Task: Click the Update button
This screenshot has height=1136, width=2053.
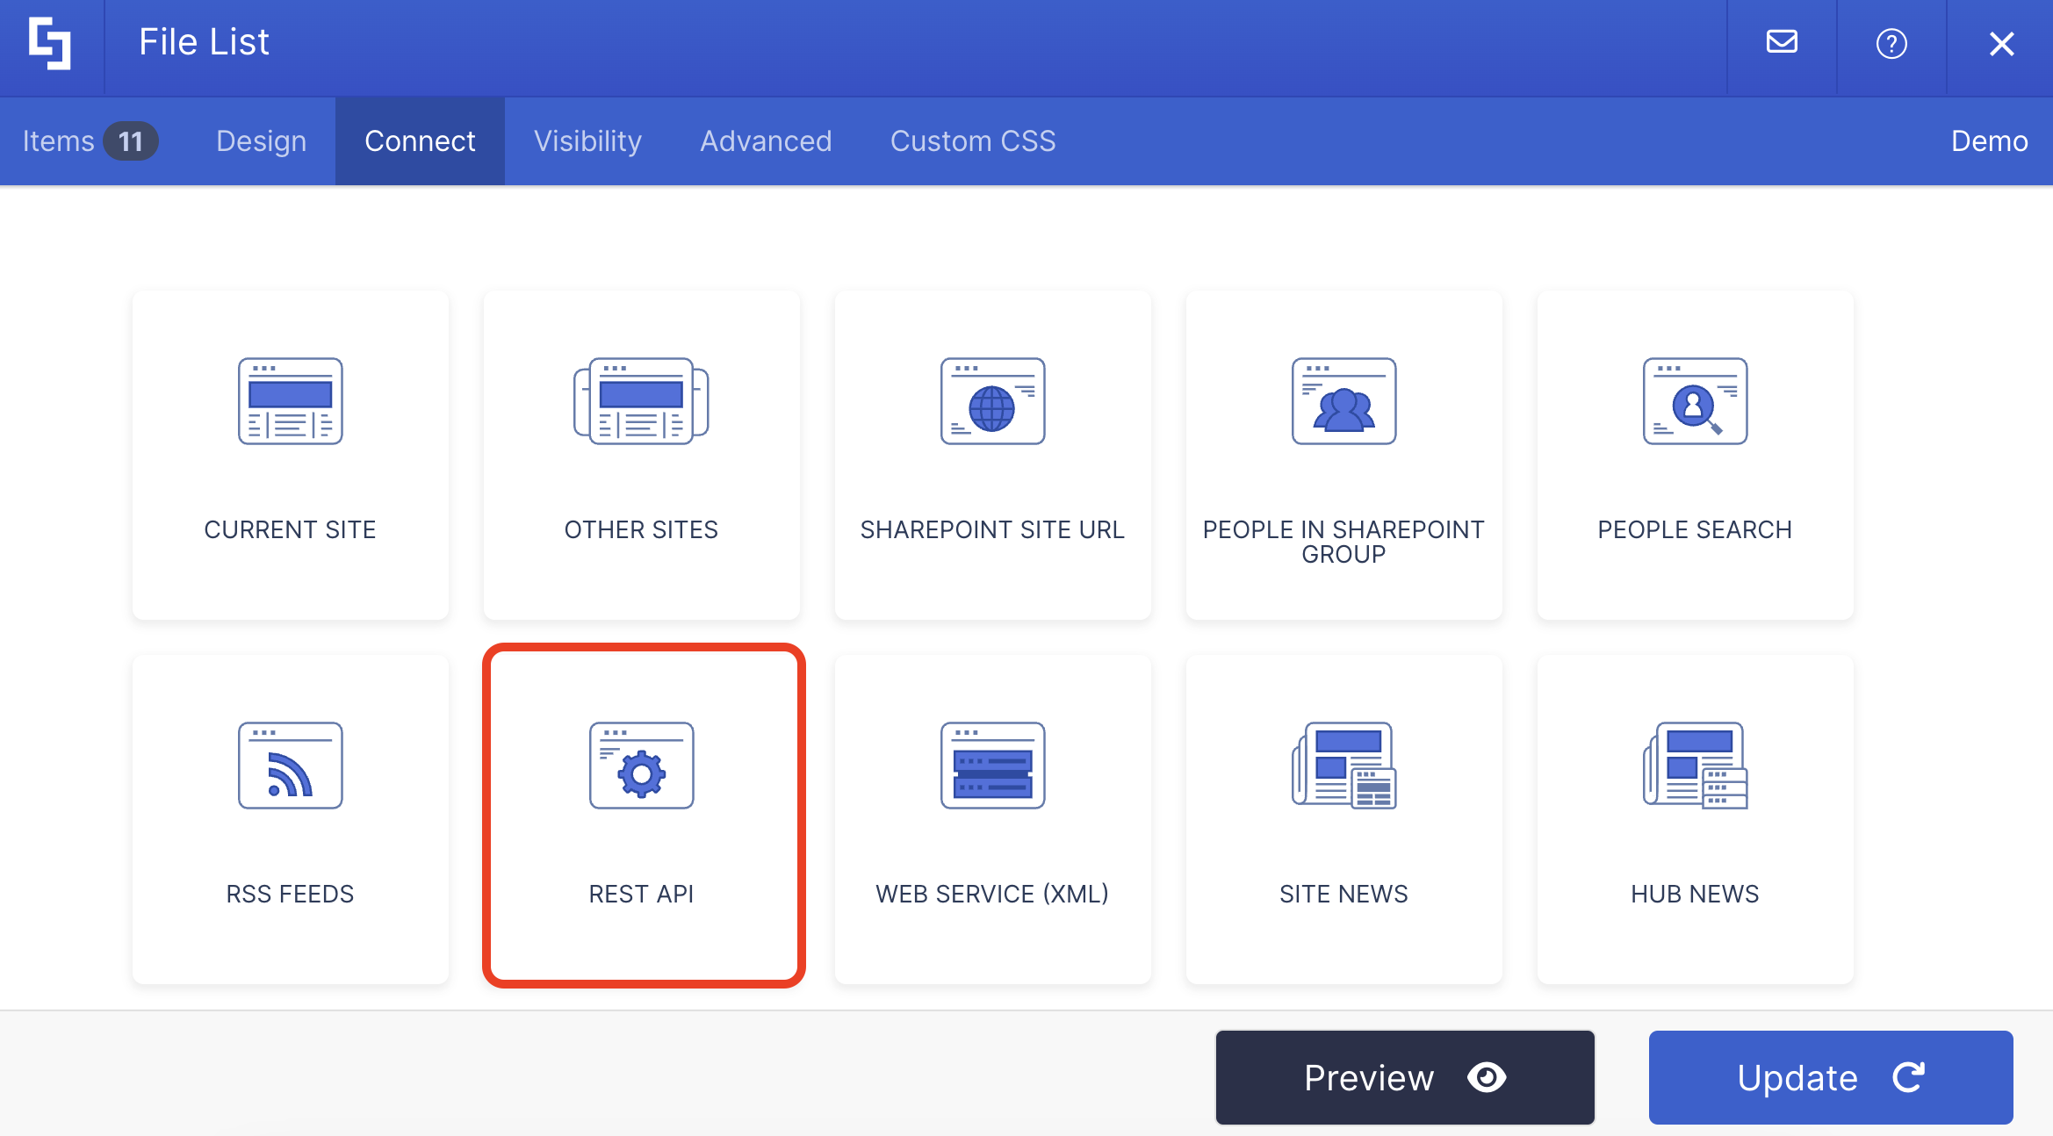Action: [1830, 1077]
